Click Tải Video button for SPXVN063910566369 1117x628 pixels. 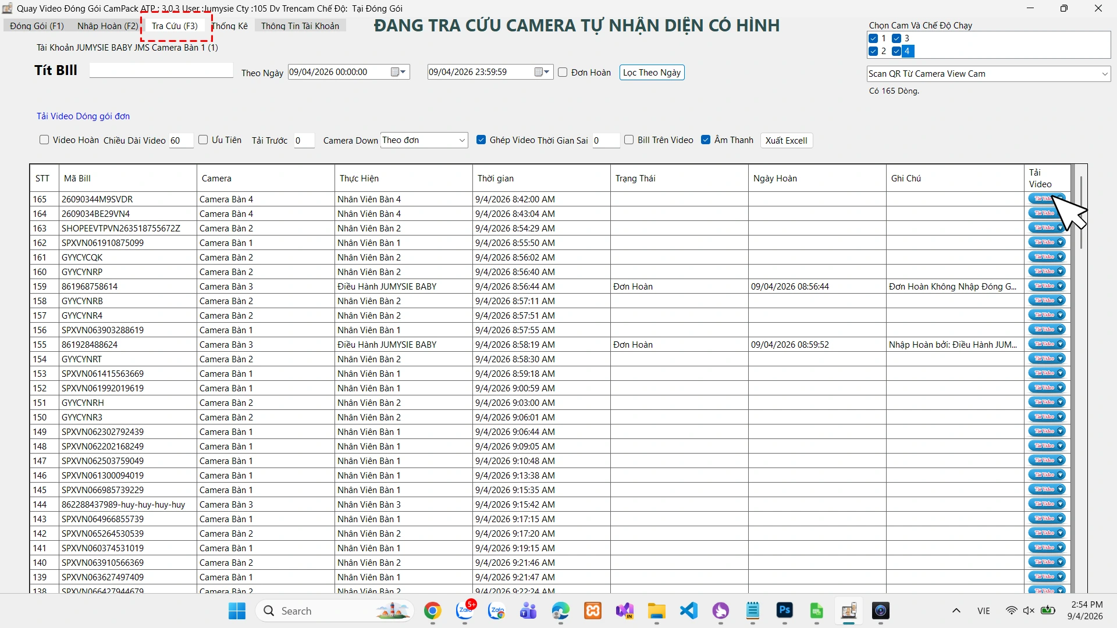1047,562
